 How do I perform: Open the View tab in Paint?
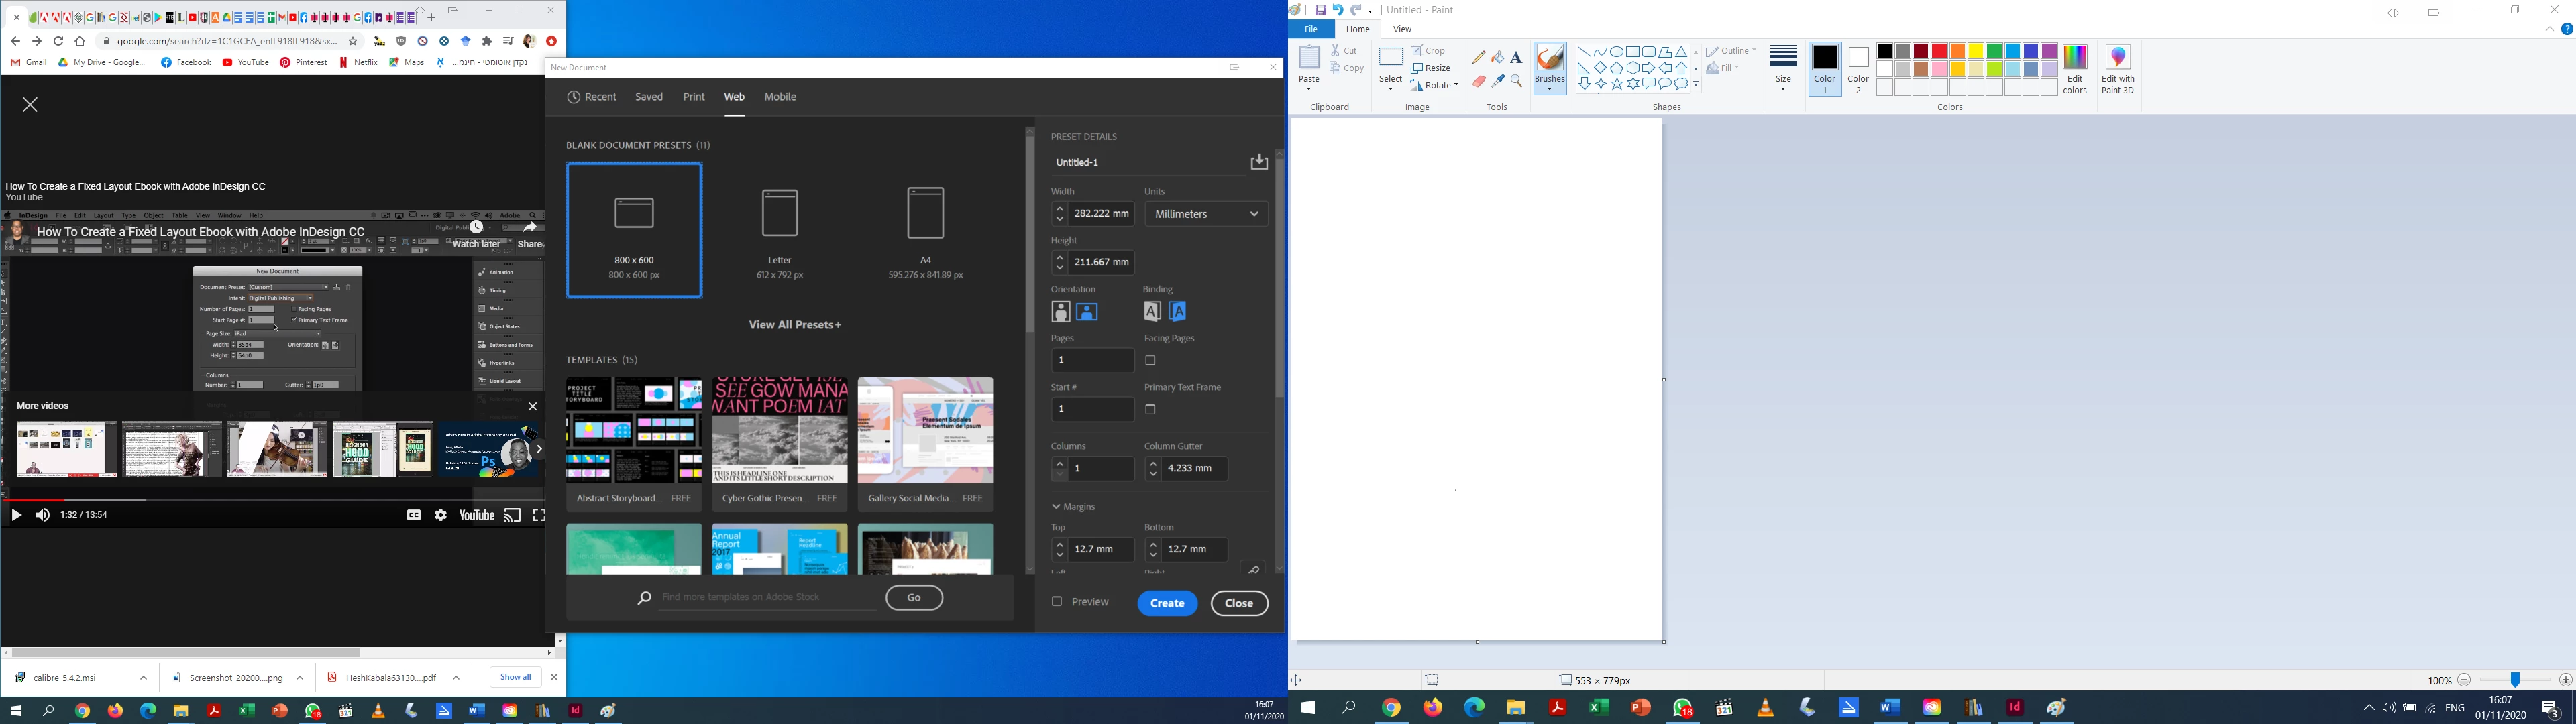pos(1402,30)
